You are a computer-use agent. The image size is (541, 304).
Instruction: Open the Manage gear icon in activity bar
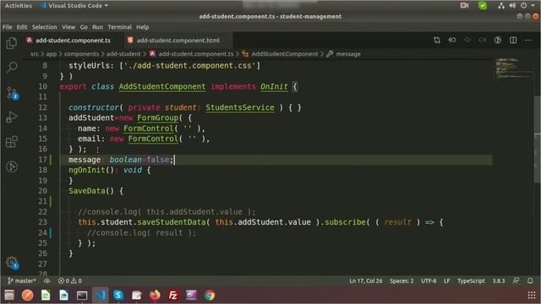tap(13, 263)
